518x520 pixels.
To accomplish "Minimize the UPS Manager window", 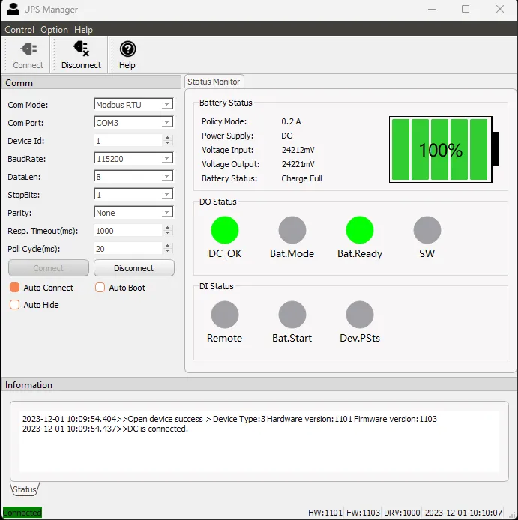I will click(x=432, y=9).
